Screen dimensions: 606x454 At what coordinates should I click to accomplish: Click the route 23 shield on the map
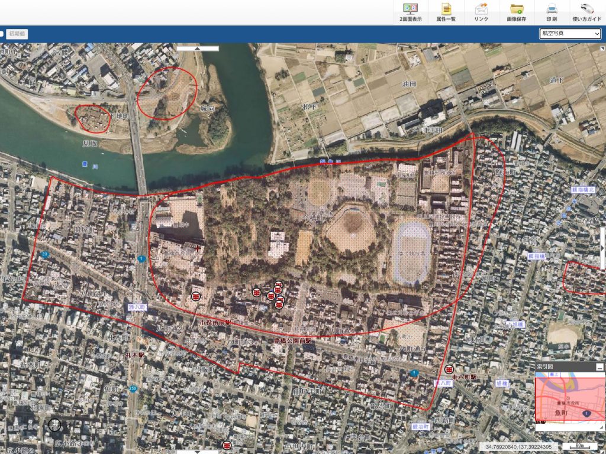[x=44, y=254]
